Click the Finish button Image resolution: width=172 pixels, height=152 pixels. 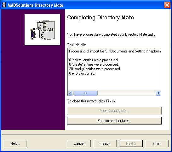[x=157, y=143]
